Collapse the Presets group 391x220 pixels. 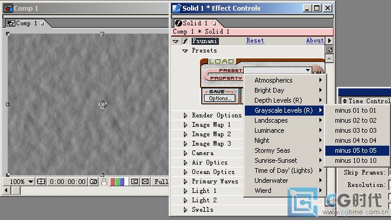pos(185,51)
